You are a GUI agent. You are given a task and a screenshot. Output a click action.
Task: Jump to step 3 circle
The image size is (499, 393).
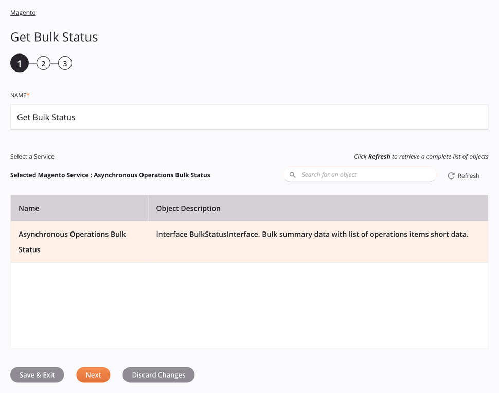pyautogui.click(x=65, y=63)
